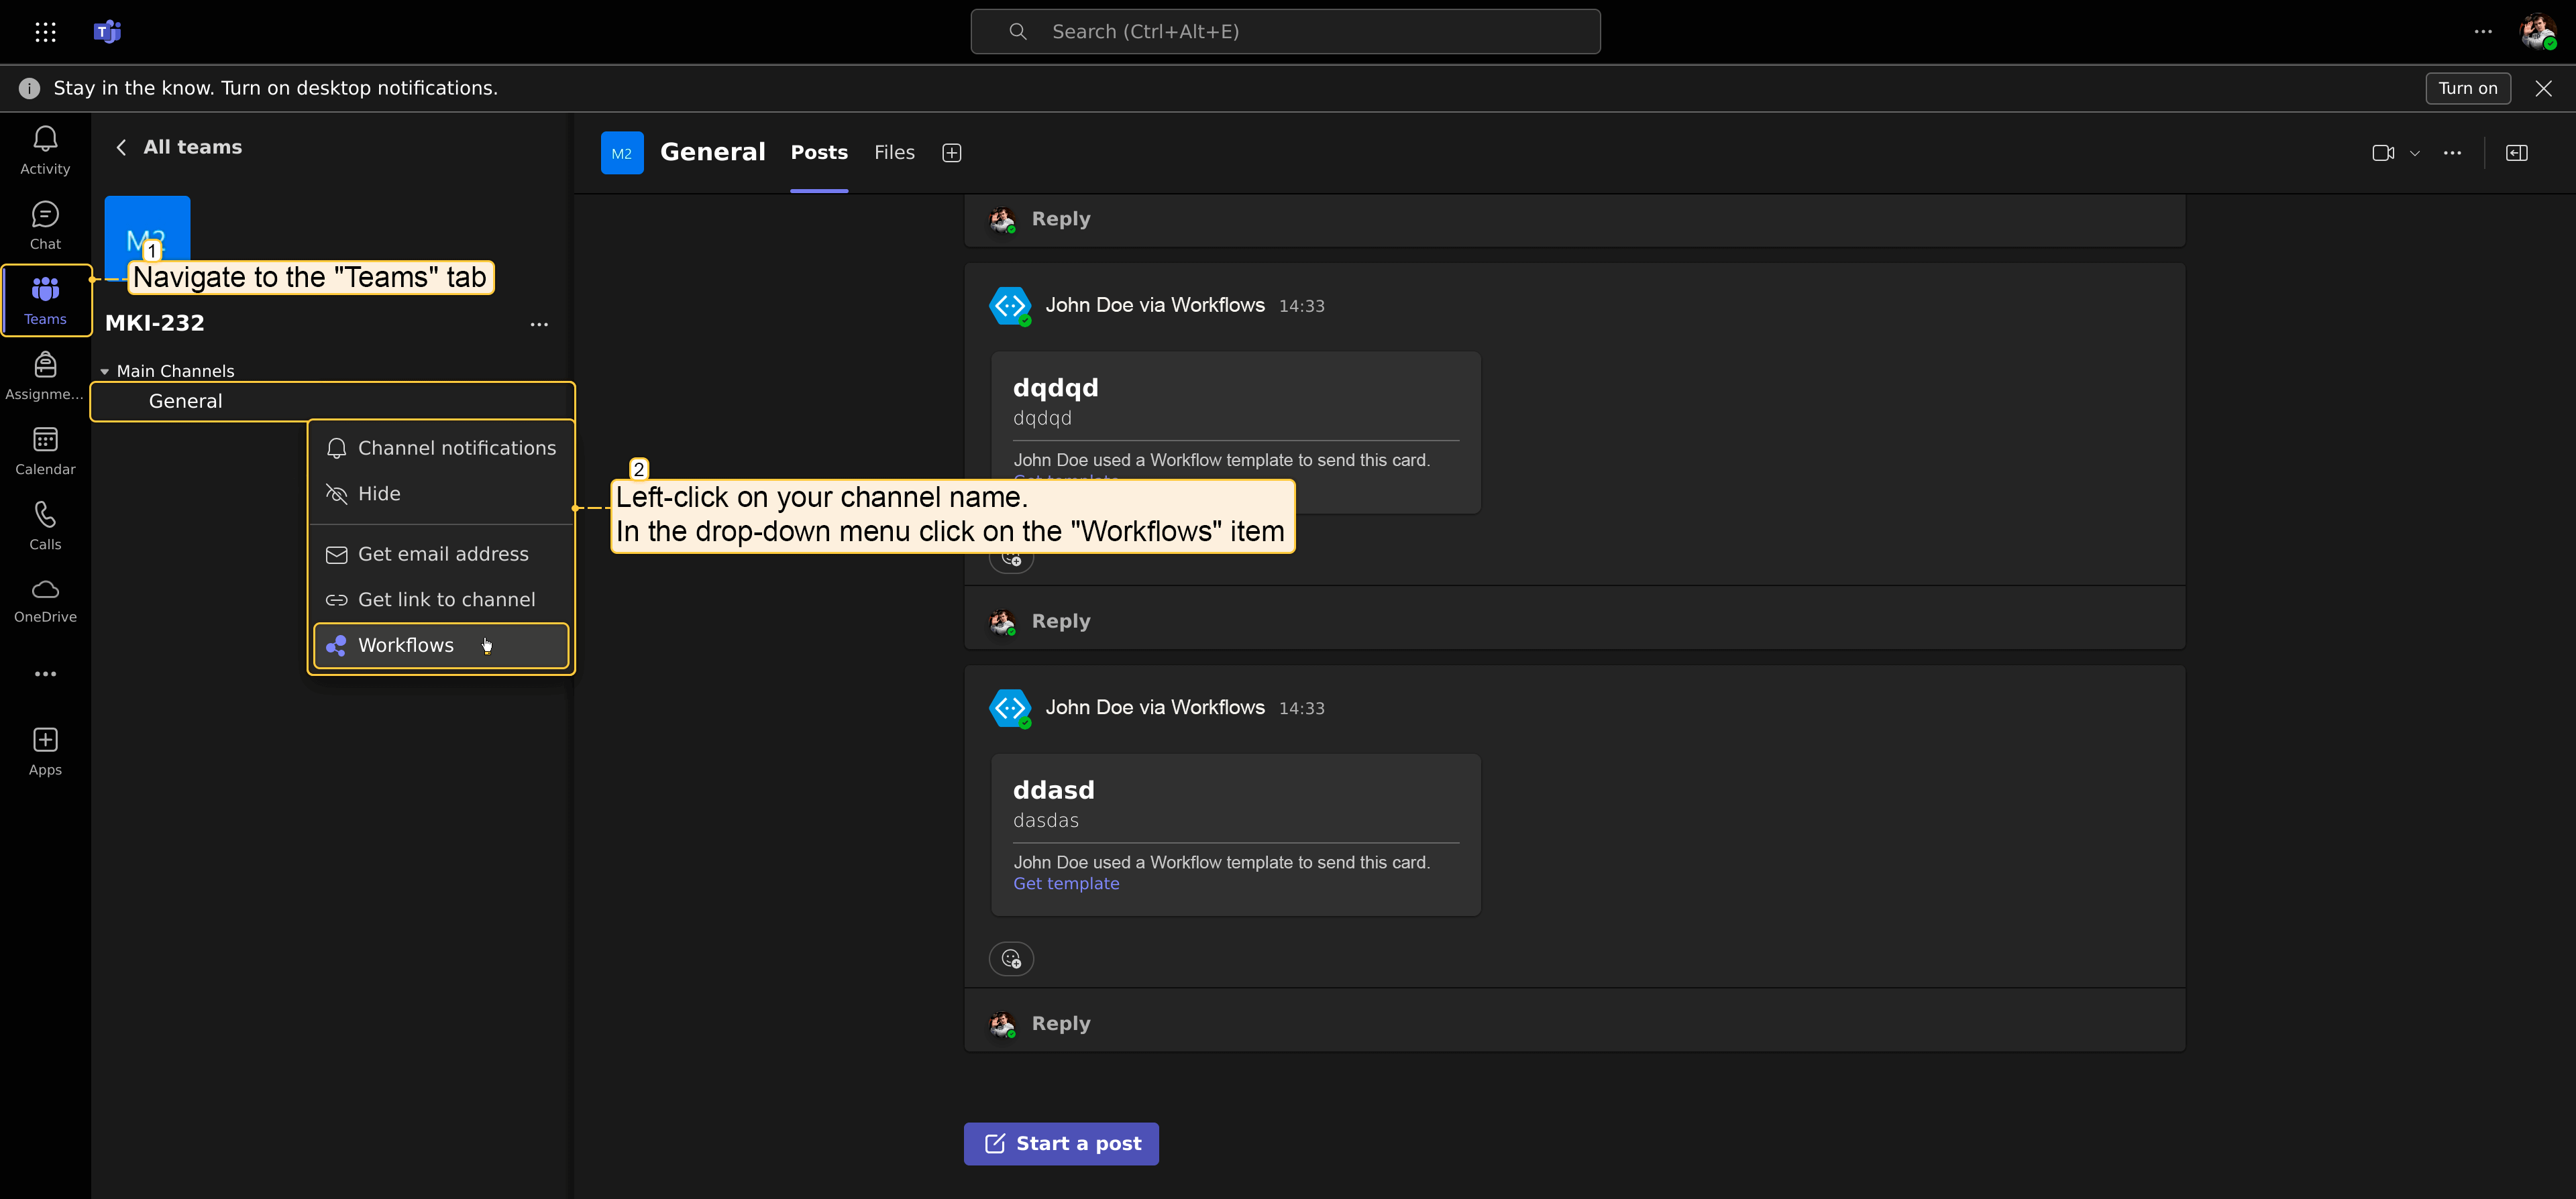Open the Get template link
The height and width of the screenshot is (1199, 2576).
point(1066,884)
